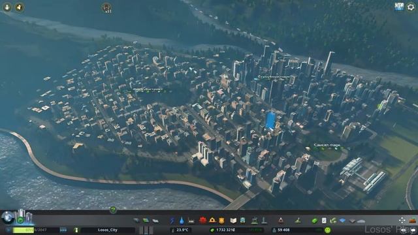418x235 pixels.
Task: Open the Zoning tool menu
Action: 146,221
